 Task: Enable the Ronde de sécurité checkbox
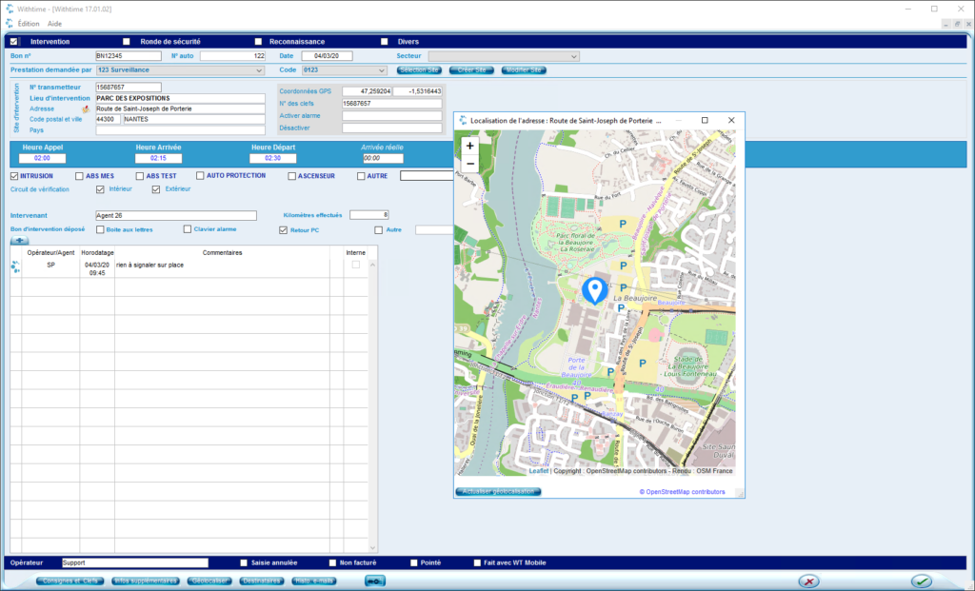pos(127,42)
